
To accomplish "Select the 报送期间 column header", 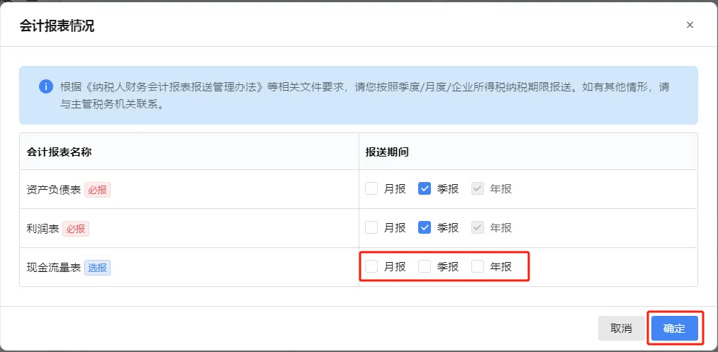I will pyautogui.click(x=386, y=152).
